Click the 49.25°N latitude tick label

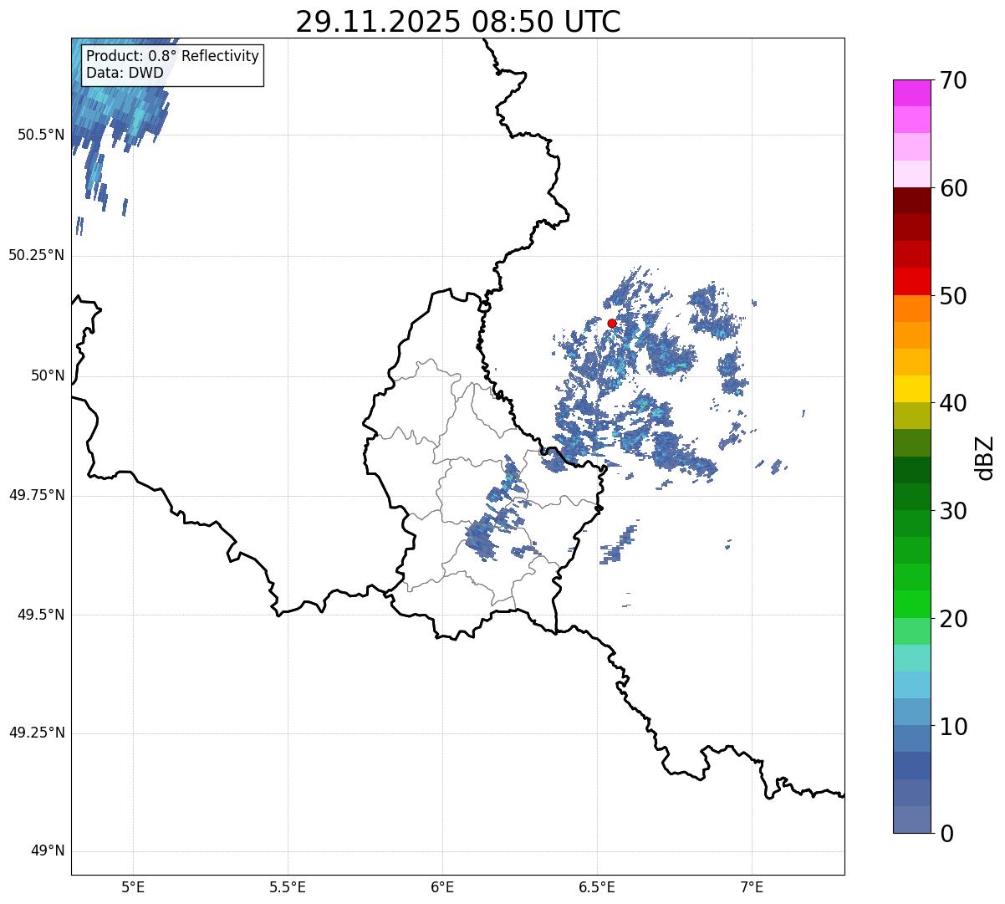click(x=36, y=733)
